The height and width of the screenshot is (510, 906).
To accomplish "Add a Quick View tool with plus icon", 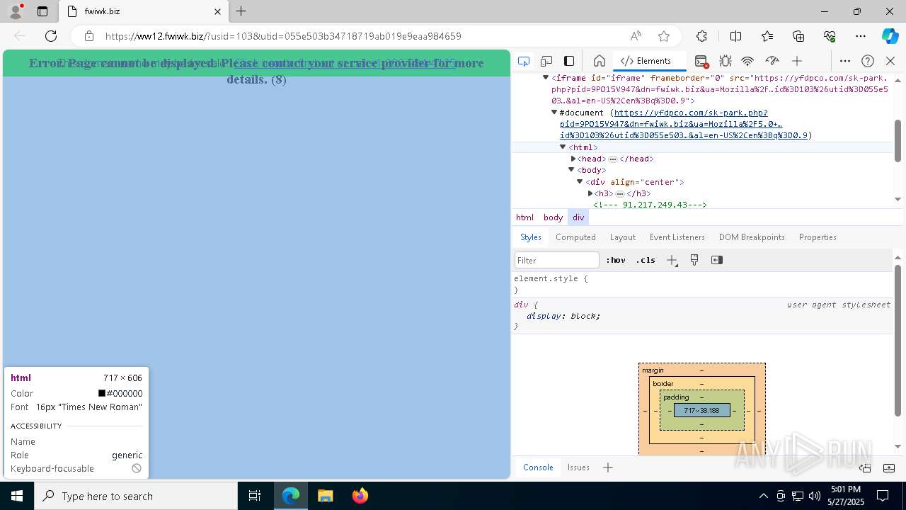I will pos(607,467).
